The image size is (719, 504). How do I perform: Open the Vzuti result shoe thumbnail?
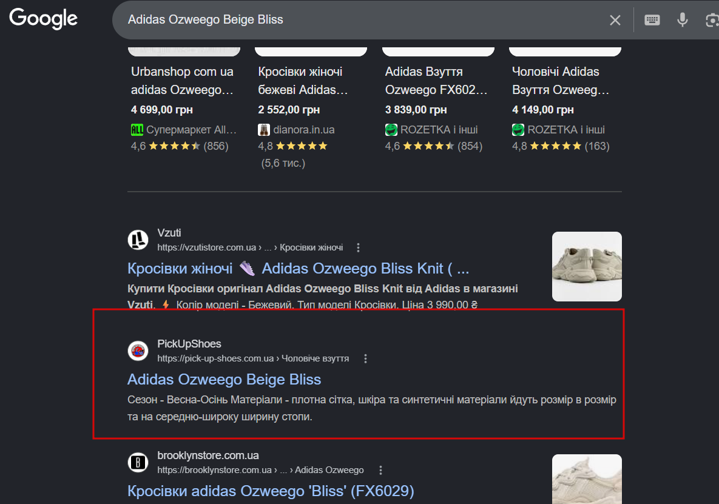pos(587,267)
